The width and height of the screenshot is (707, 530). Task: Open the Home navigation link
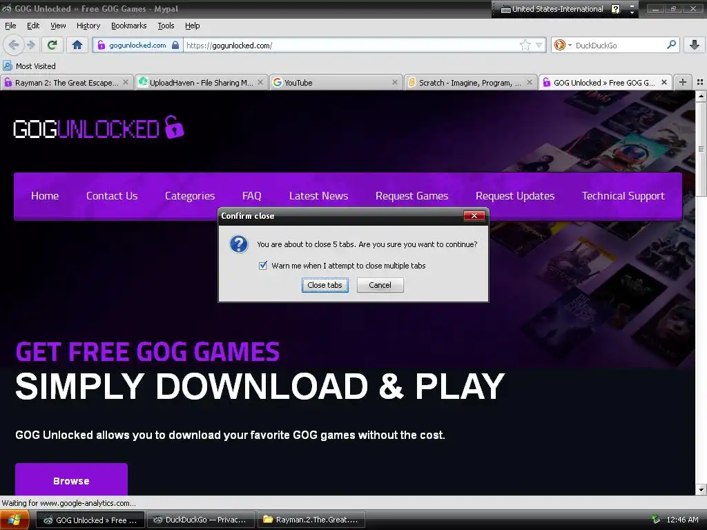pos(45,195)
